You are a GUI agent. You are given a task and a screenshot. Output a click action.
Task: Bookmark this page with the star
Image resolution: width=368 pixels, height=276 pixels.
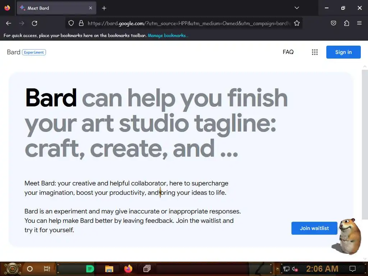tap(296, 23)
